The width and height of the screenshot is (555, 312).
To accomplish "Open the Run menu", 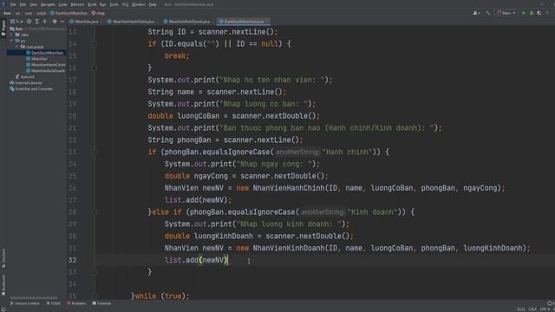I will point(102,4).
